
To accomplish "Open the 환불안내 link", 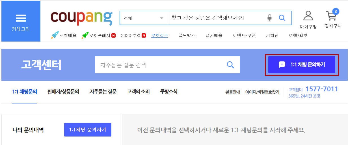I will (x=233, y=92).
